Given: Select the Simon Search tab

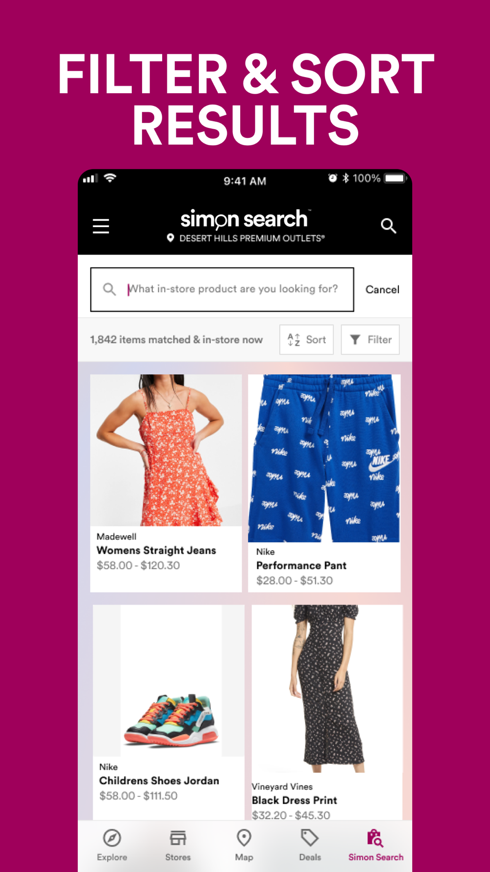Looking at the screenshot, I should (376, 845).
